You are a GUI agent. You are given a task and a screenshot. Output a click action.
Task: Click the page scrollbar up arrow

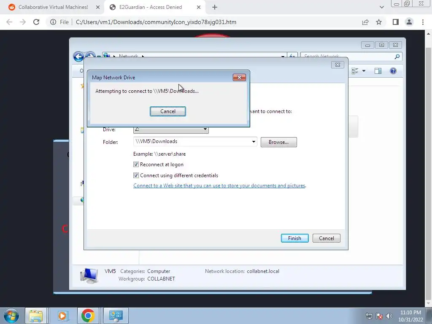tap(428, 34)
